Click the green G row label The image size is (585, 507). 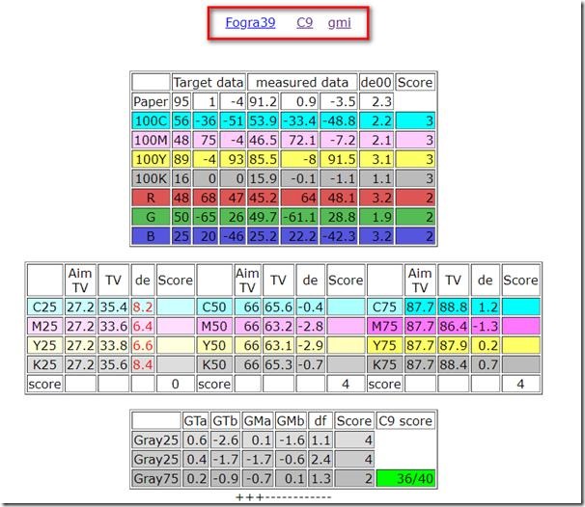click(x=151, y=217)
